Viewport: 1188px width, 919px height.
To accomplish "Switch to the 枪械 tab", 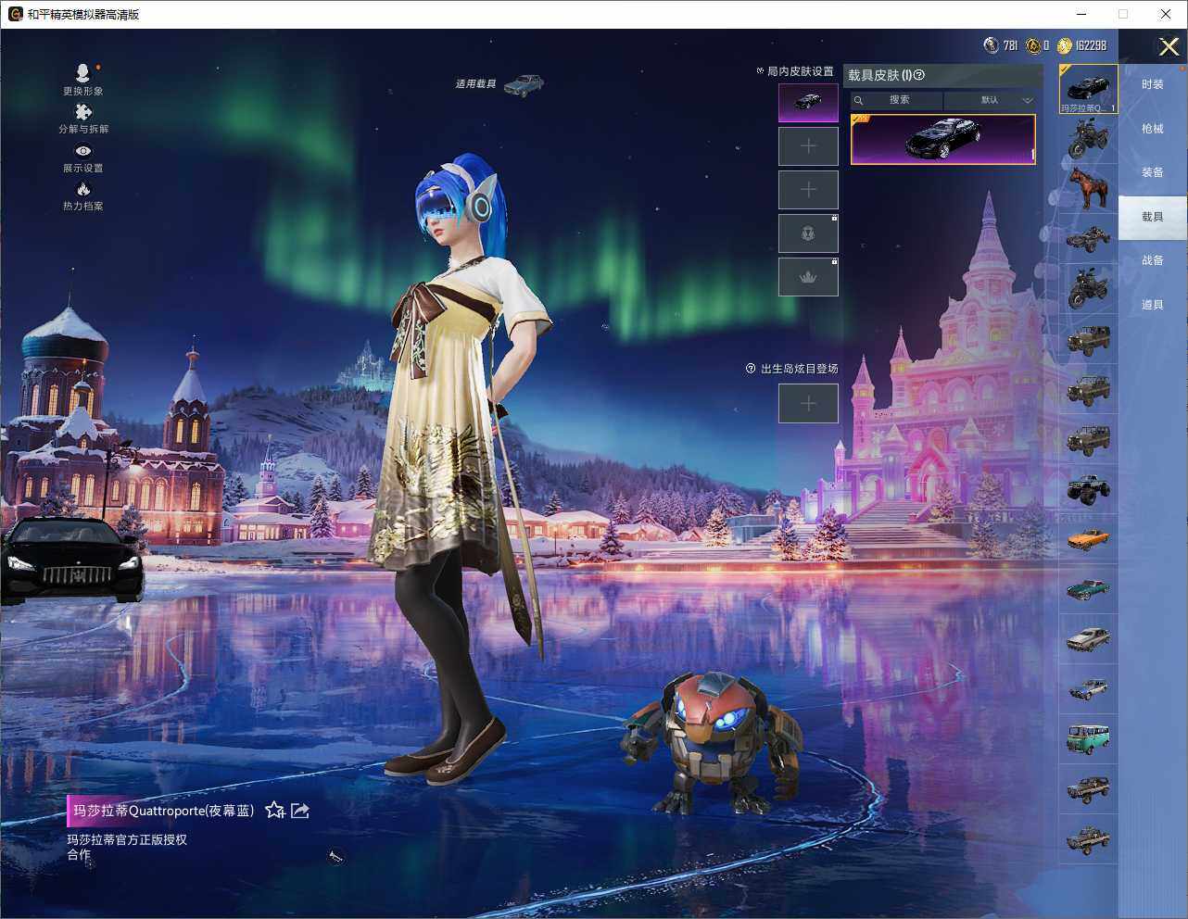I will [x=1152, y=129].
